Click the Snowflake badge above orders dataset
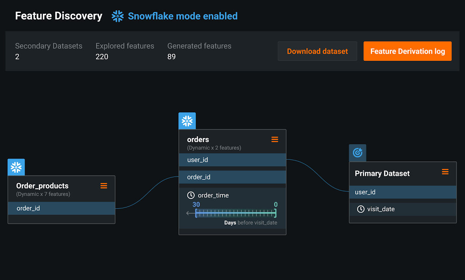 [x=187, y=121]
